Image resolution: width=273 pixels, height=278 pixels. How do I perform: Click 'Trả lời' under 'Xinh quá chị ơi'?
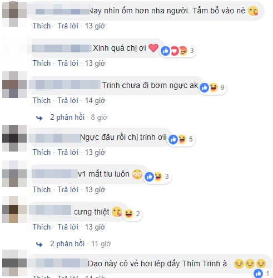(x=68, y=63)
